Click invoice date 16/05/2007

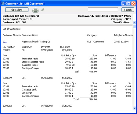(x=47, y=106)
